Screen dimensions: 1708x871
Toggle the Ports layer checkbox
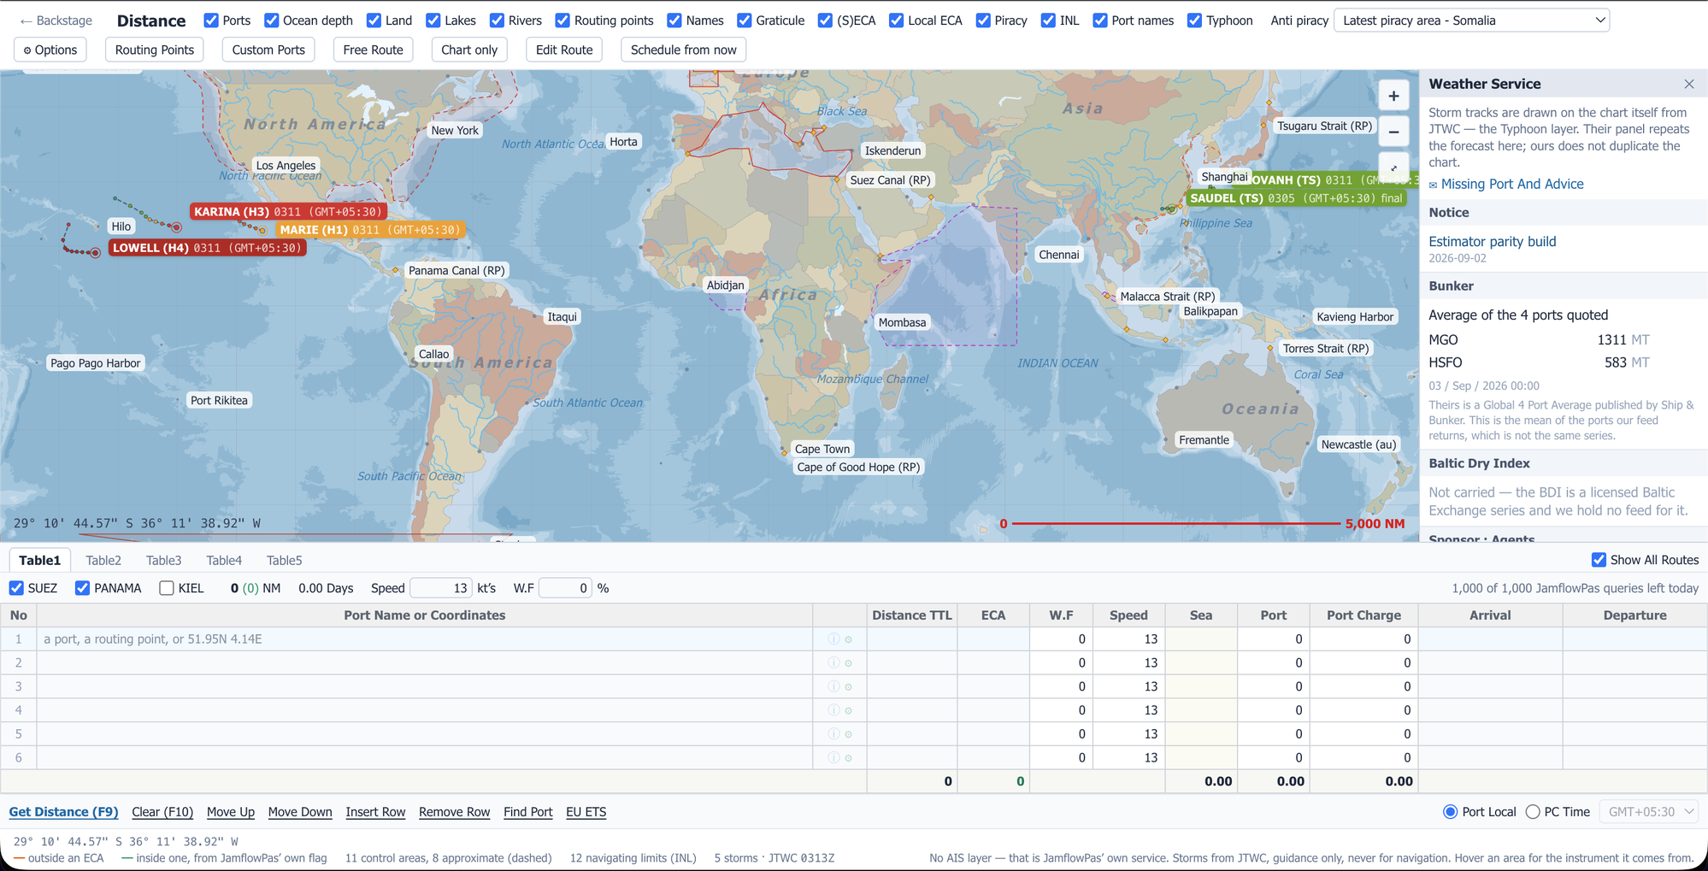click(211, 21)
